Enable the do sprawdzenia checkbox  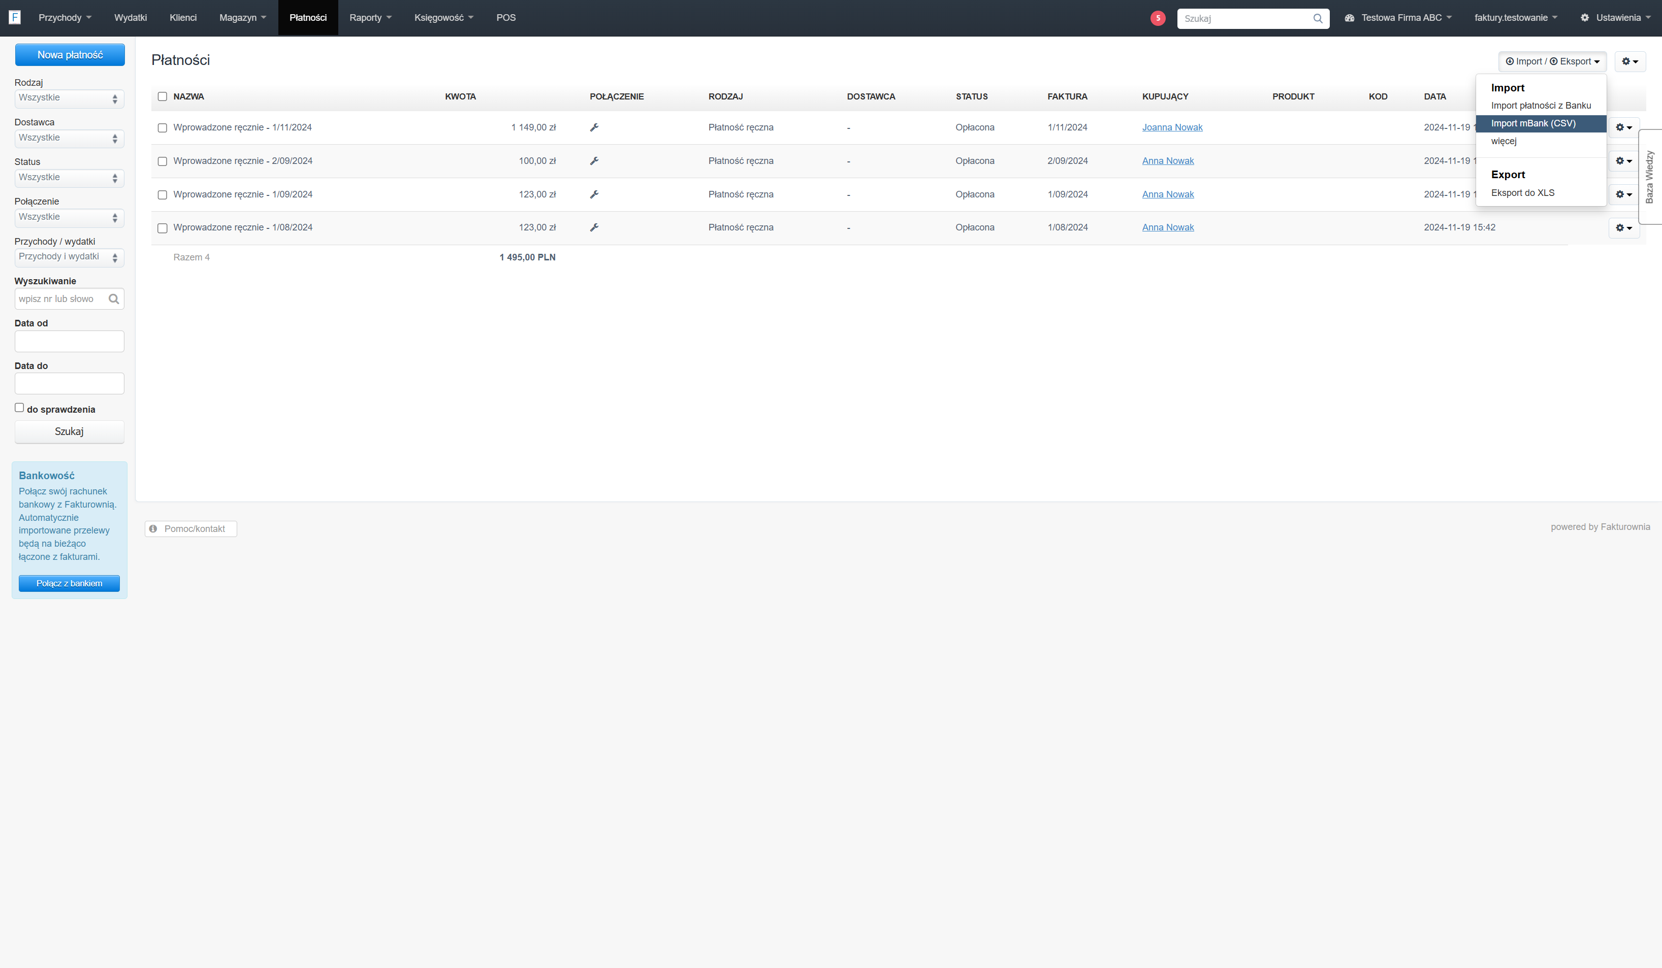pos(19,408)
